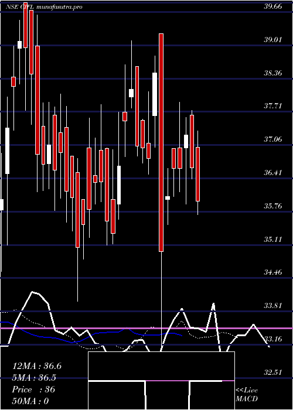Click the 33.16 price axis label

(x=273, y=339)
